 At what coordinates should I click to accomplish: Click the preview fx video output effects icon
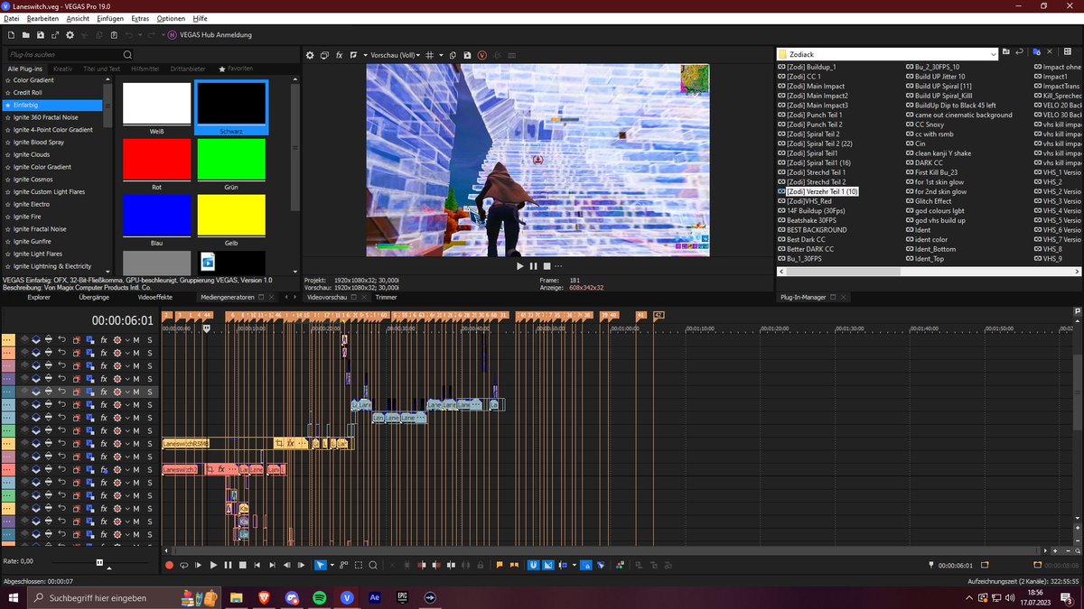point(339,55)
